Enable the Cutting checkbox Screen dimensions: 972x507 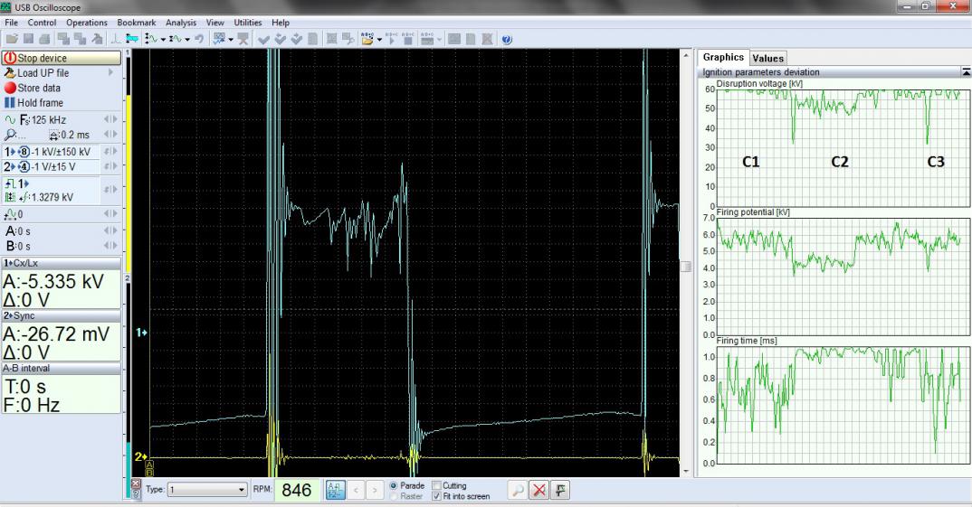tap(438, 485)
